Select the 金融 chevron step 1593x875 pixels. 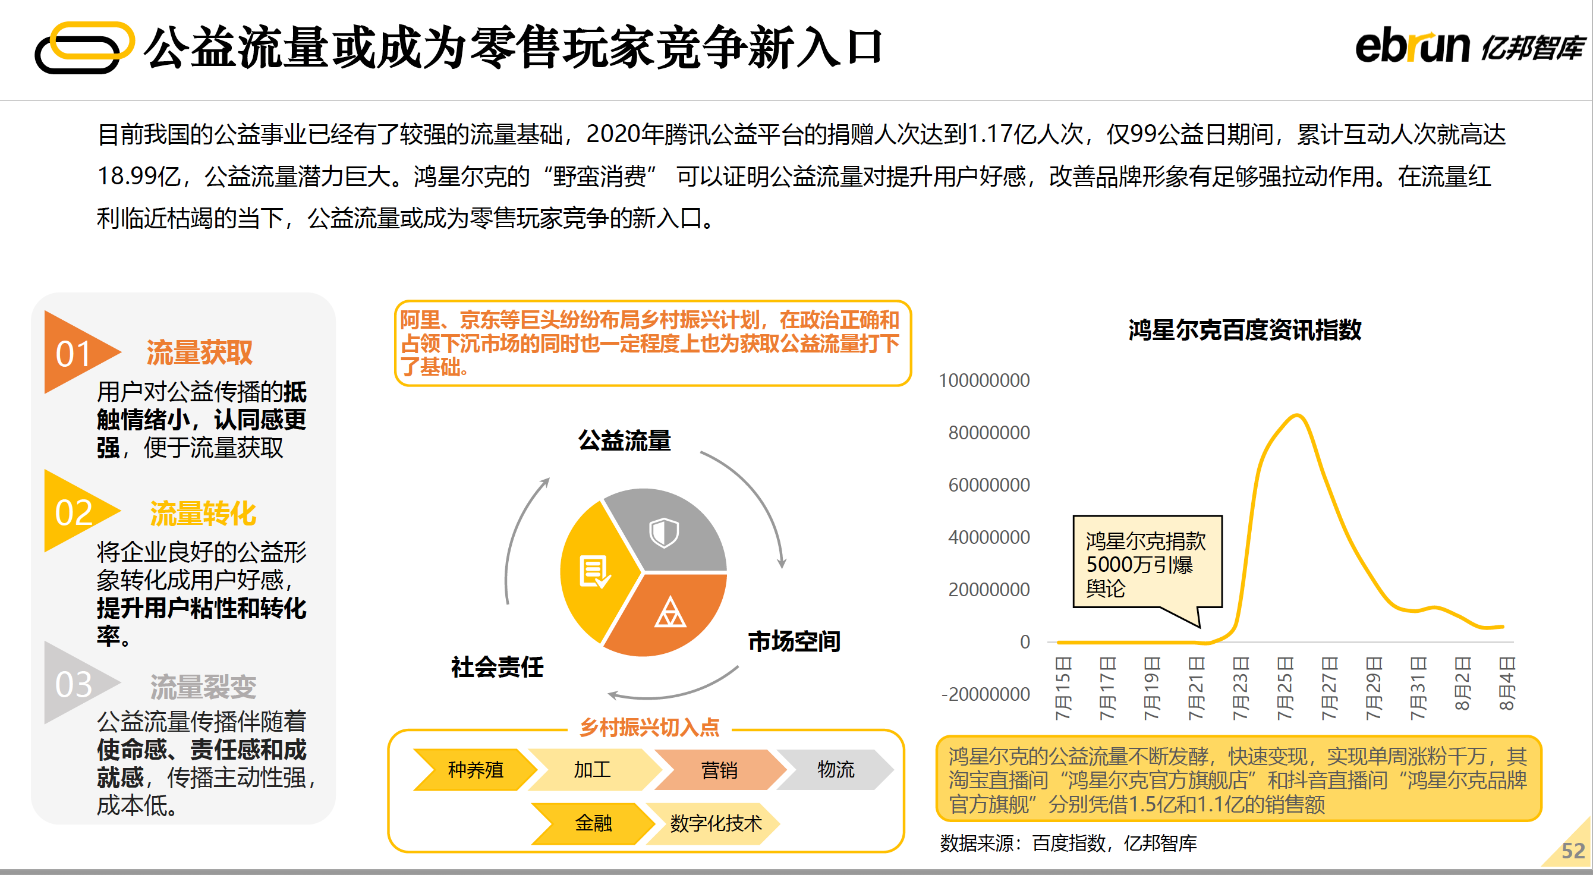point(593,823)
